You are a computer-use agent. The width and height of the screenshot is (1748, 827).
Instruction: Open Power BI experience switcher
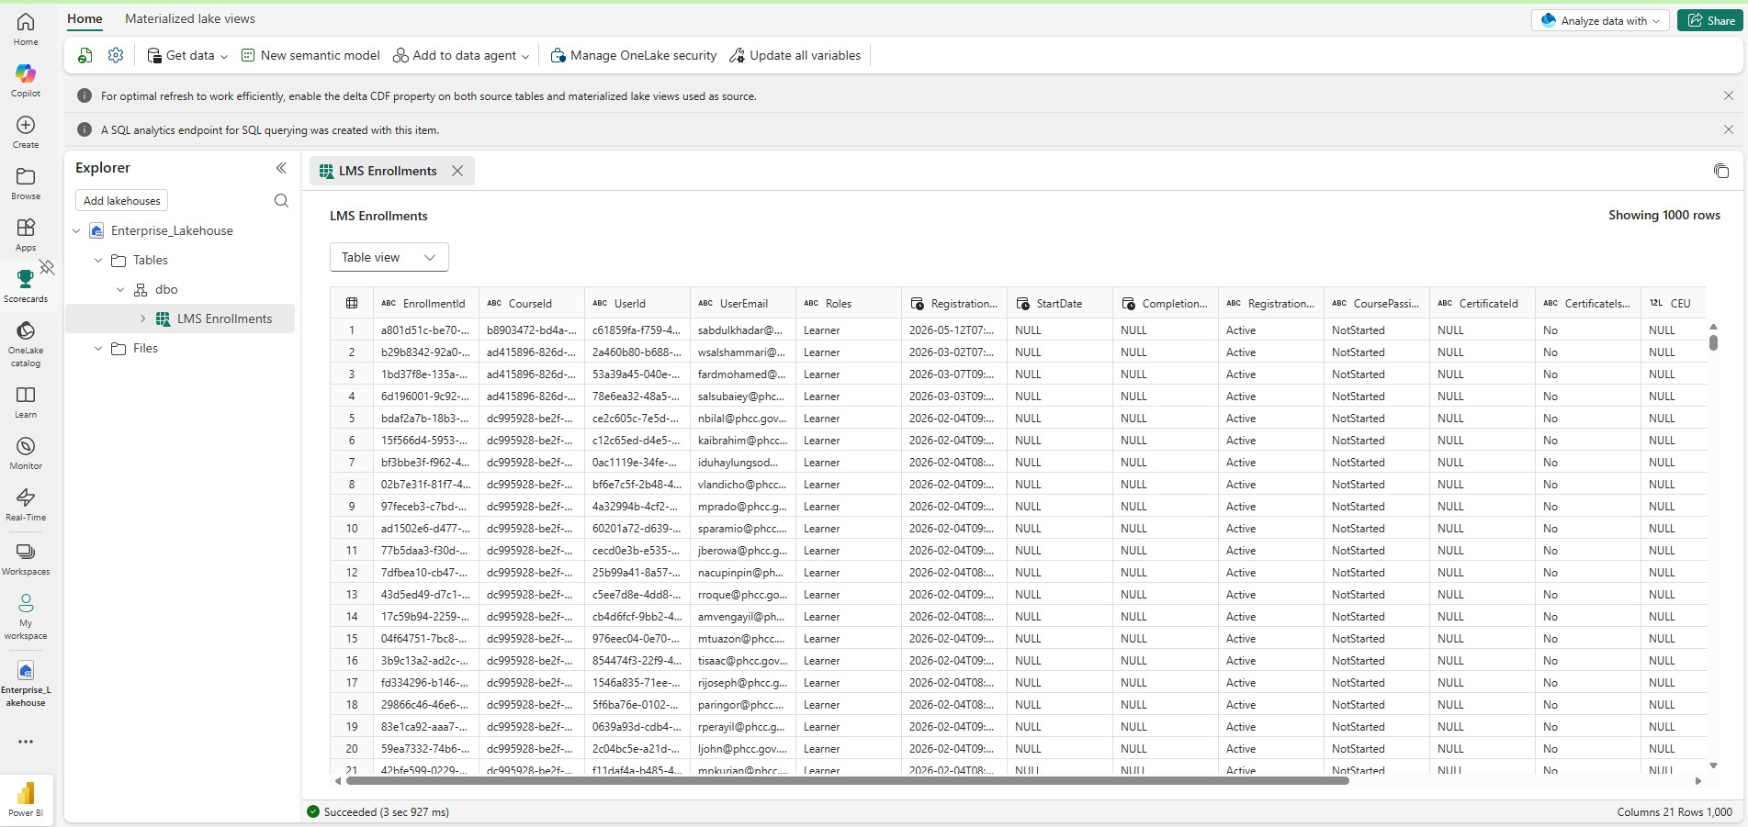[26, 799]
